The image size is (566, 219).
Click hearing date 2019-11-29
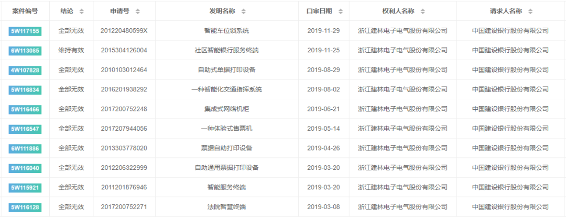click(323, 31)
